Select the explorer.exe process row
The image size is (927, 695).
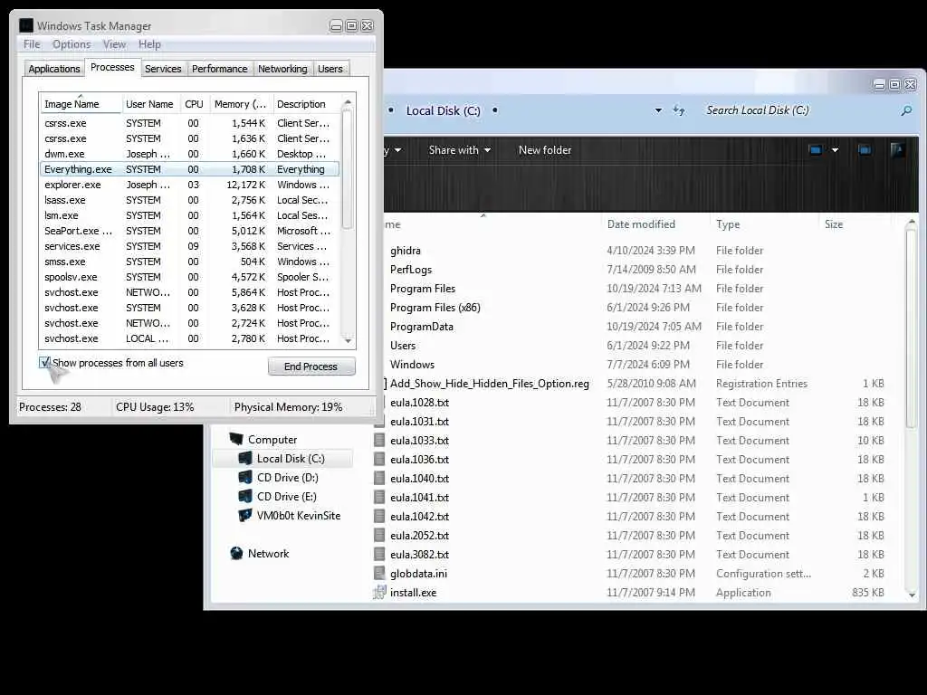pyautogui.click(x=189, y=185)
